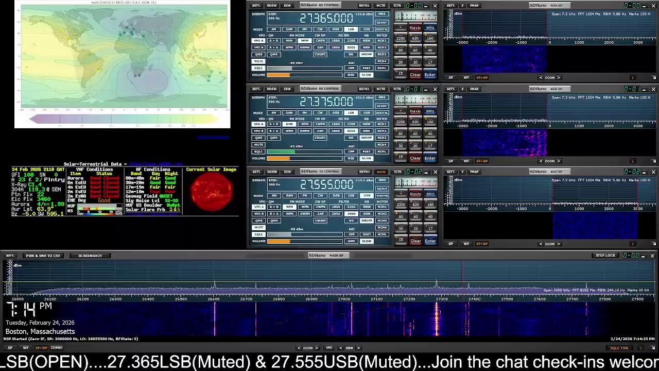659x371 pixels.
Task: Open Bands on the 27.555 receiver keypad
Action: click(x=415, y=194)
